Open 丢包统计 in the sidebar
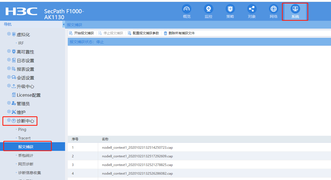Screen dimensions: 331x180 26,155
